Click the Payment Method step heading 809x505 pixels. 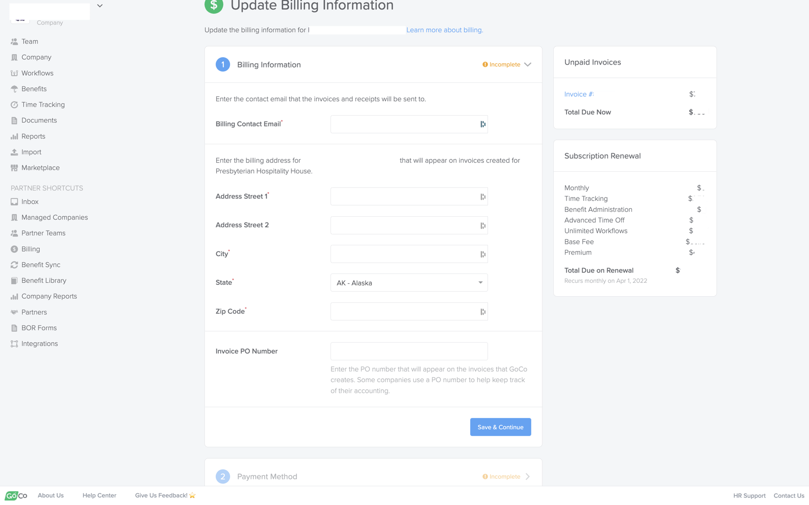pos(267,477)
